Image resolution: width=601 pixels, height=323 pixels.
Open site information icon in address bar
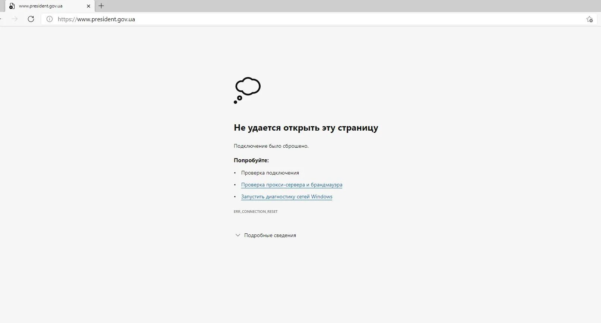50,19
